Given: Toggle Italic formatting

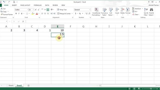Looking at the screenshot, I should click(19, 13).
